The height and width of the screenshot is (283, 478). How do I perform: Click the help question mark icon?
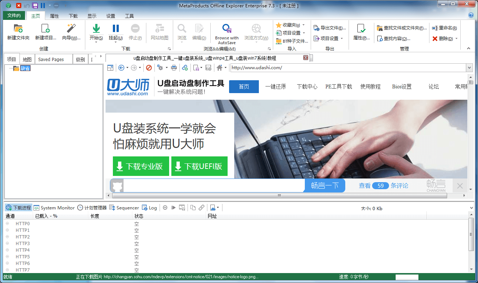[x=471, y=15]
